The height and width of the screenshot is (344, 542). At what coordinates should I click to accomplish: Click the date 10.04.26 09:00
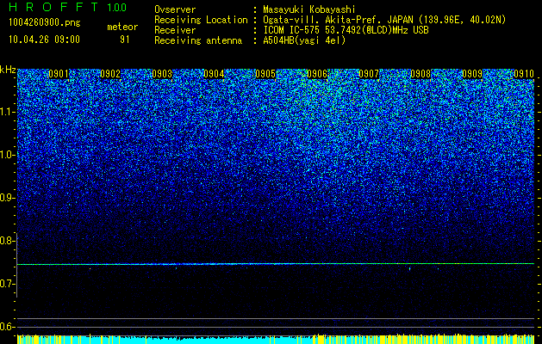pos(44,40)
